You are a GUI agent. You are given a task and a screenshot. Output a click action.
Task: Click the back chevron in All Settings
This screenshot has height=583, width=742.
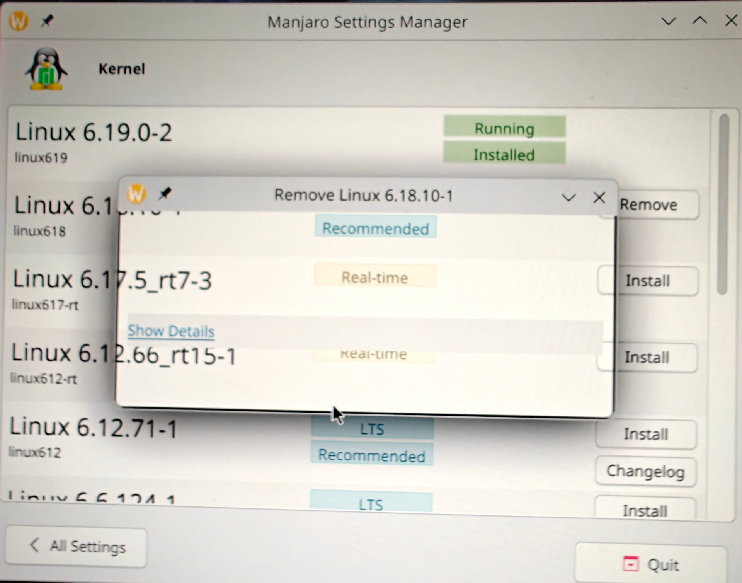click(x=34, y=545)
